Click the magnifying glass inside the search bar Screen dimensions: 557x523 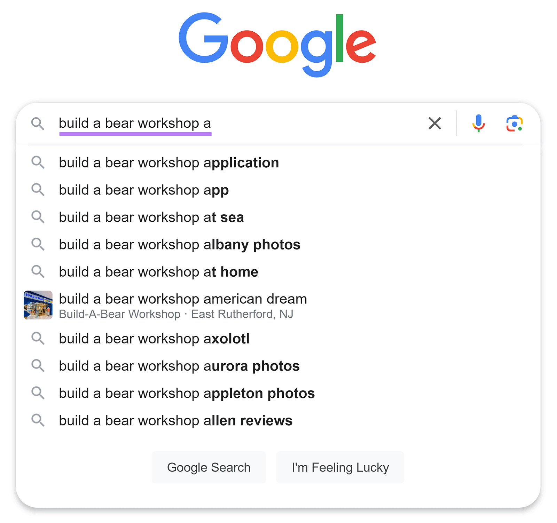(x=38, y=123)
